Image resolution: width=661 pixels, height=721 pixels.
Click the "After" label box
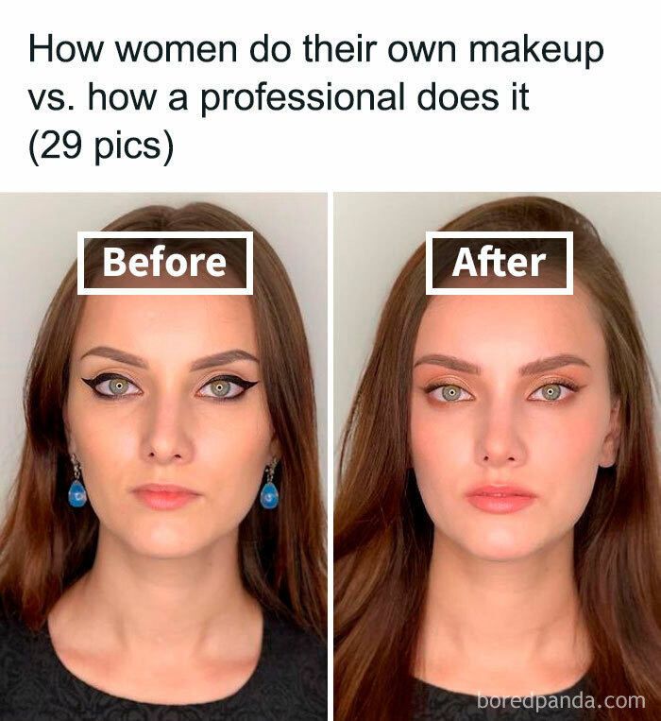click(500, 263)
